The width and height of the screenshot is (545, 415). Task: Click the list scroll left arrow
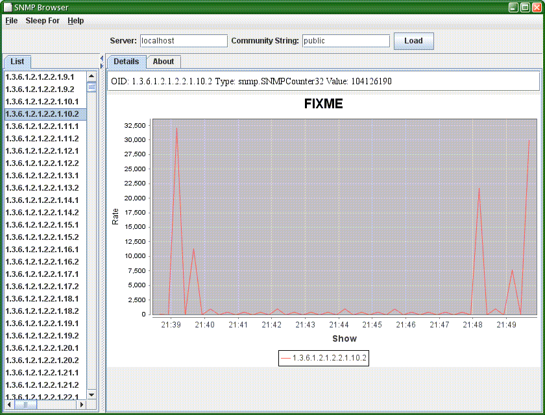(x=9, y=405)
